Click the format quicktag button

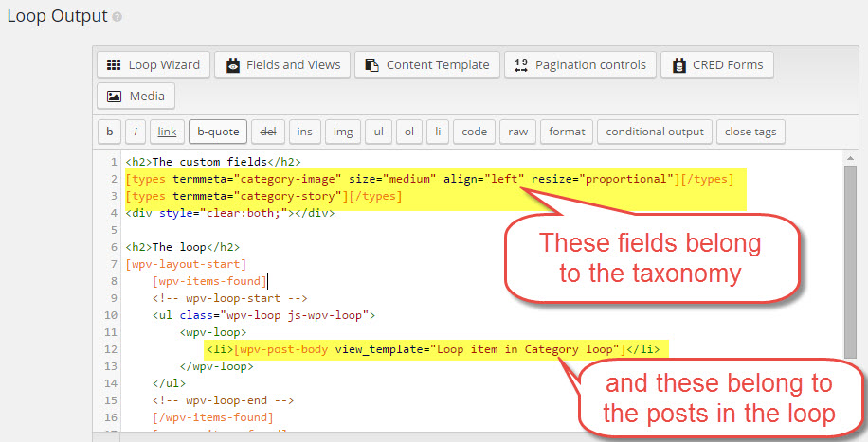[x=567, y=132]
